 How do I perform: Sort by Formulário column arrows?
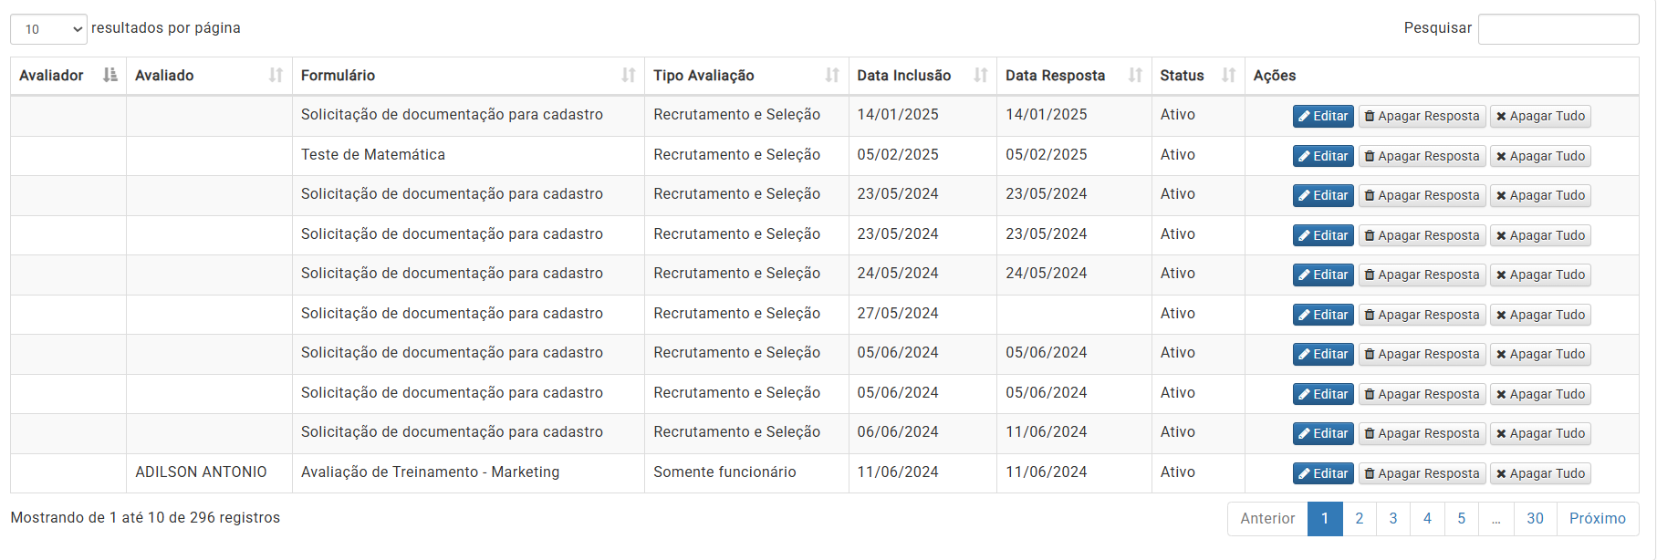629,76
